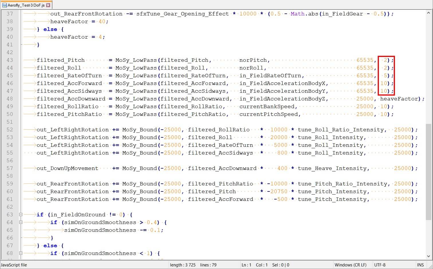Click 'in_FieldAccelerationBodyY' on line 47
This screenshot has width=433, height=269.
point(282,91)
